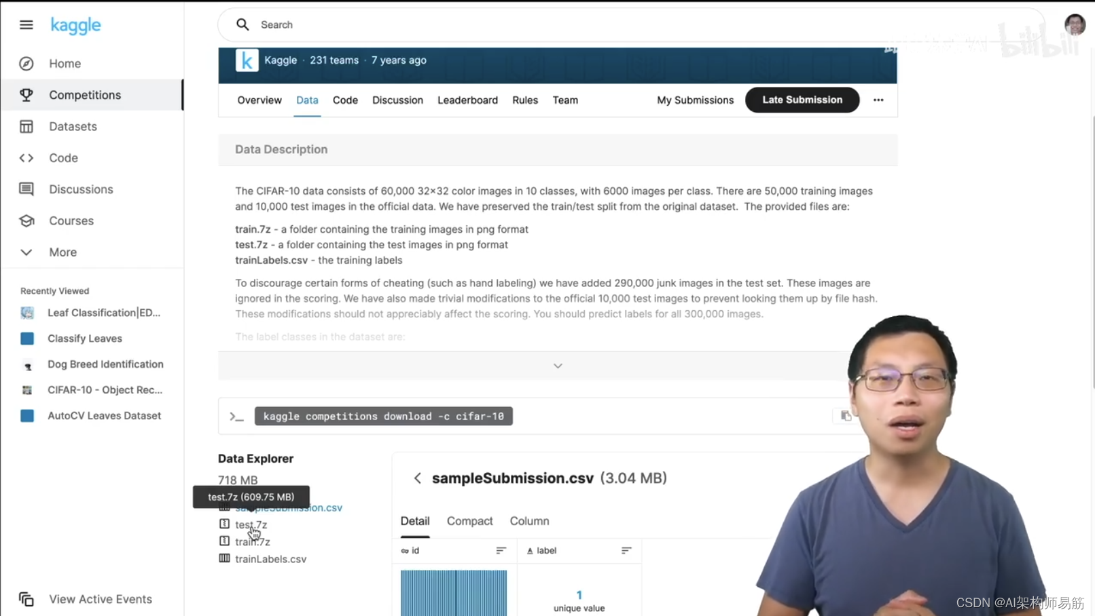
Task: Click the Courses graduation cap icon
Action: [x=26, y=220]
